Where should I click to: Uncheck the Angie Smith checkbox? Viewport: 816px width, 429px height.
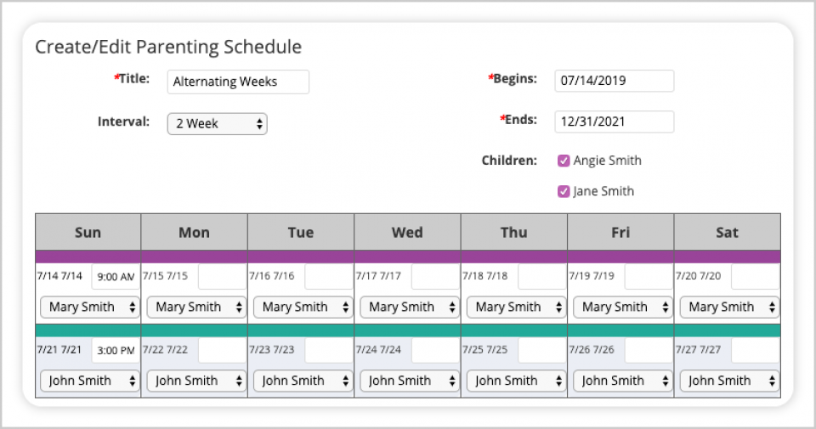564,161
